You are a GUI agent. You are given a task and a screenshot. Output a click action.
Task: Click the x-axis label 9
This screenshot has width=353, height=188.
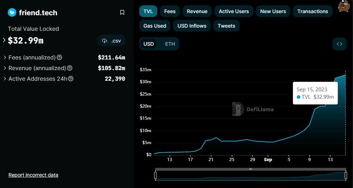[x=310, y=159]
